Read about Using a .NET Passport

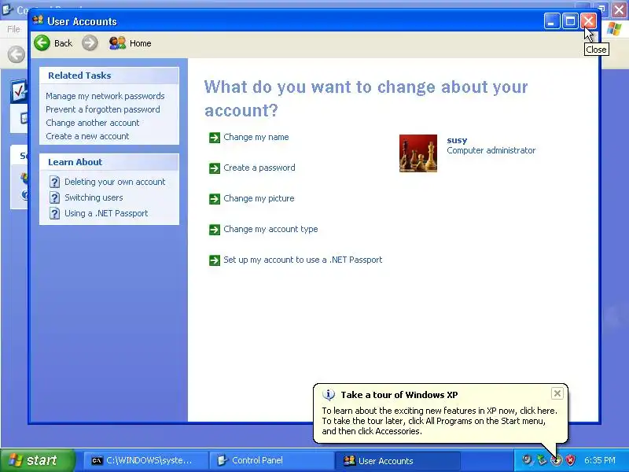(106, 213)
